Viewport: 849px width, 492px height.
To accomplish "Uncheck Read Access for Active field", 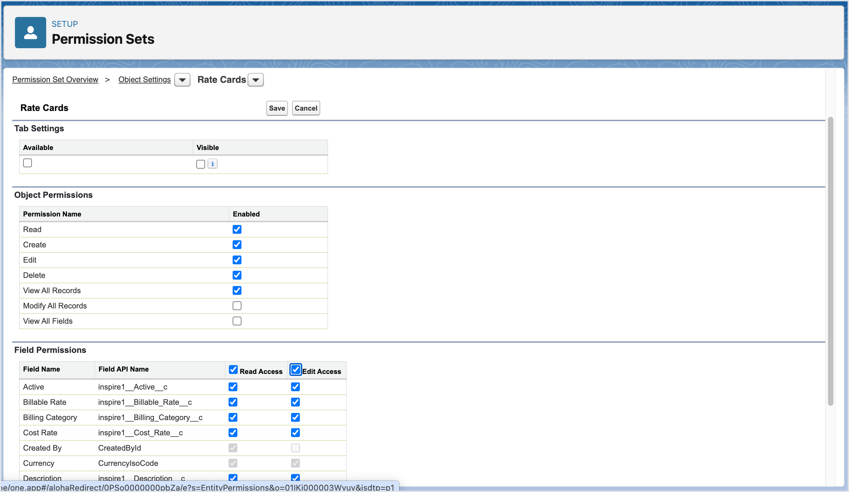I will point(233,387).
